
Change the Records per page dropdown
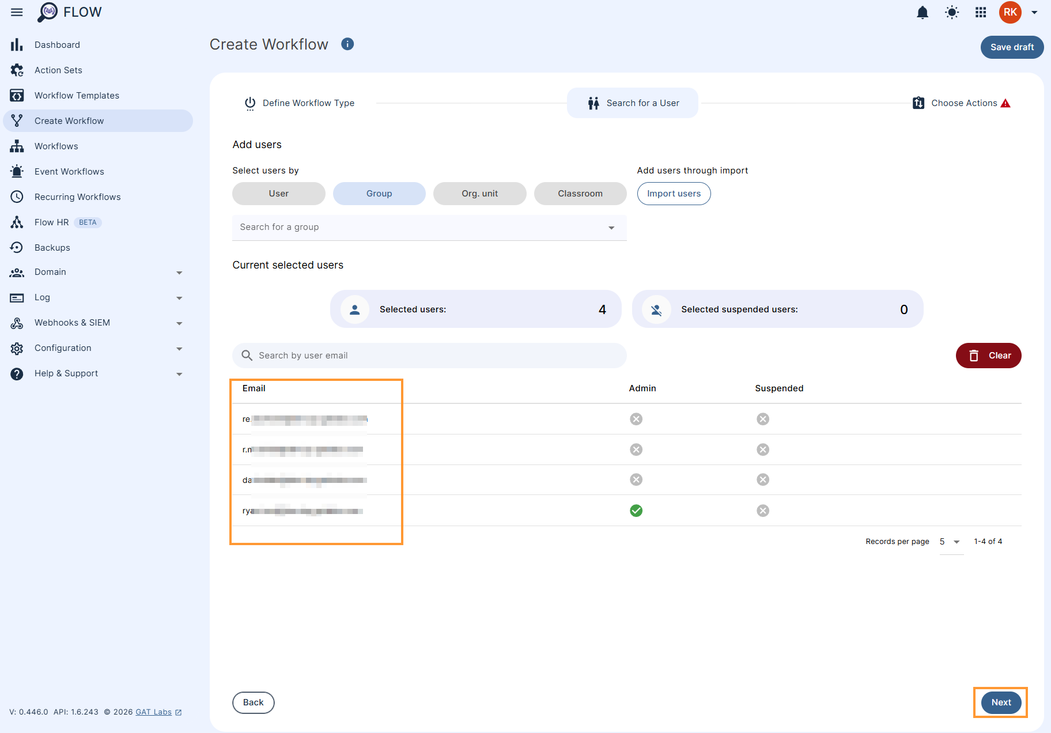pyautogui.click(x=951, y=542)
